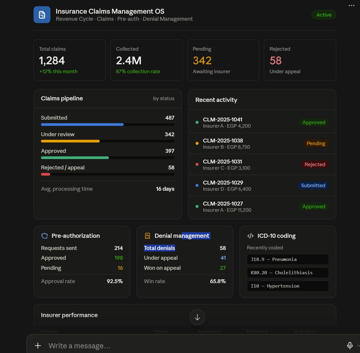Click the ICD-10 coding brackets icon
Image resolution: width=360 pixels, height=353 pixels.
250,236
